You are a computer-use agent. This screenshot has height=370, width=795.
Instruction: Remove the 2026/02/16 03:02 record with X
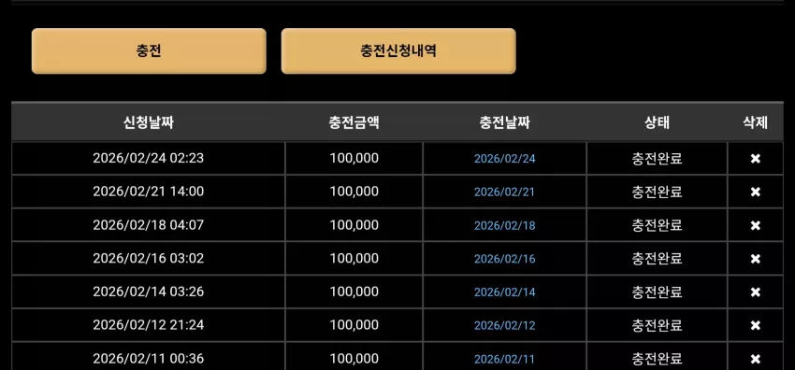pos(756,259)
